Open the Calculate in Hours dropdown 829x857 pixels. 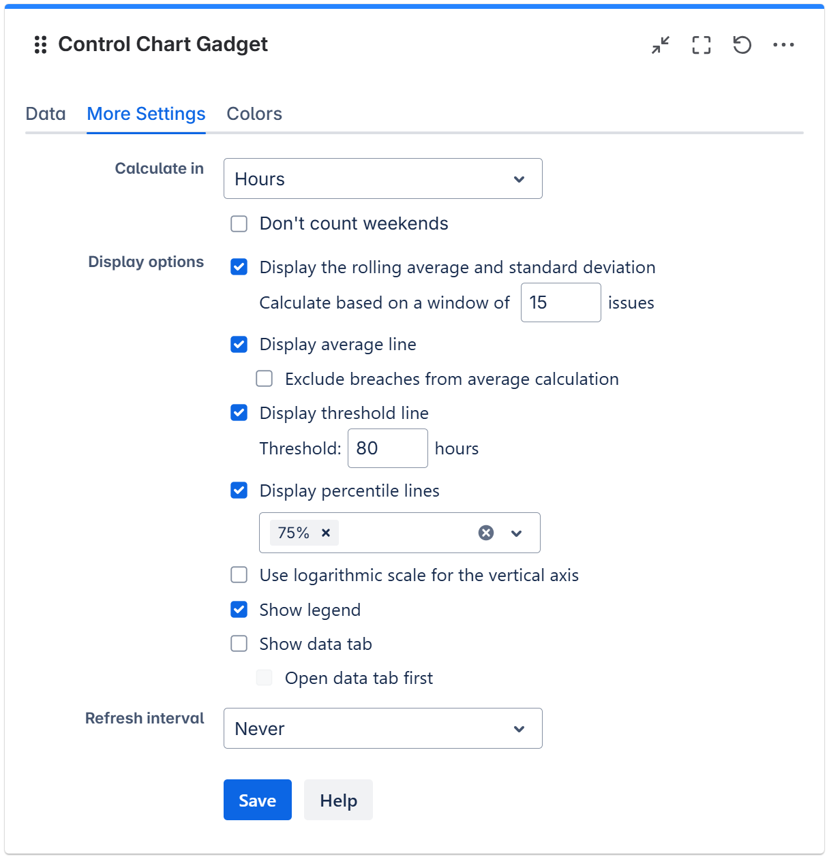[382, 179]
